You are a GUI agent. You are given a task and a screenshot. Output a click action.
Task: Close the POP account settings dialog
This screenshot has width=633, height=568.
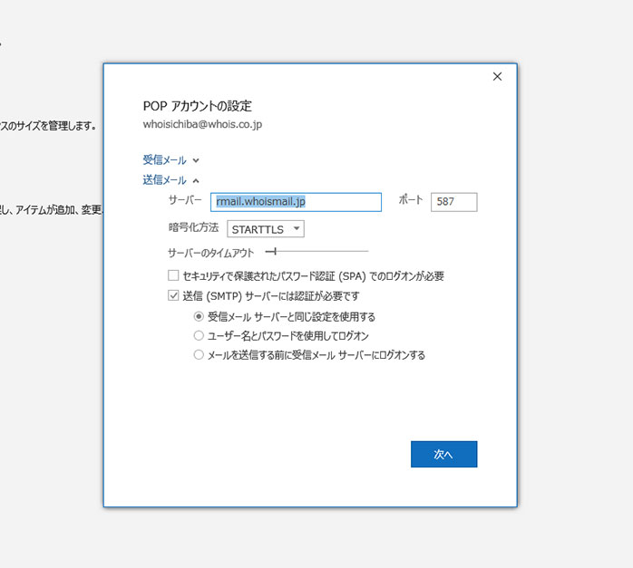(x=497, y=77)
